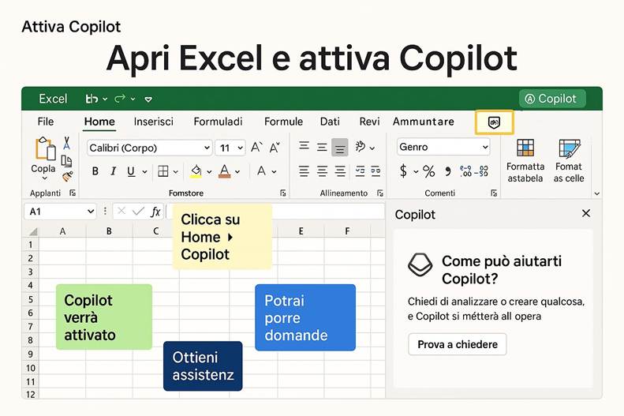Viewport: 624px width, 416px height.
Task: Click the Paste (Copla) clipboard icon
Action: (x=46, y=149)
